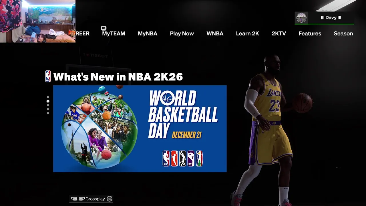Click the LB button icon for Crossplay
366x206 pixels.
[74, 199]
